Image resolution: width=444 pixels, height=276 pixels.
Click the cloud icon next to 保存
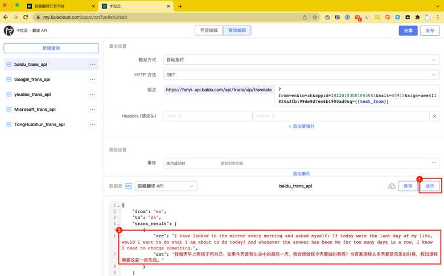[x=392, y=186]
